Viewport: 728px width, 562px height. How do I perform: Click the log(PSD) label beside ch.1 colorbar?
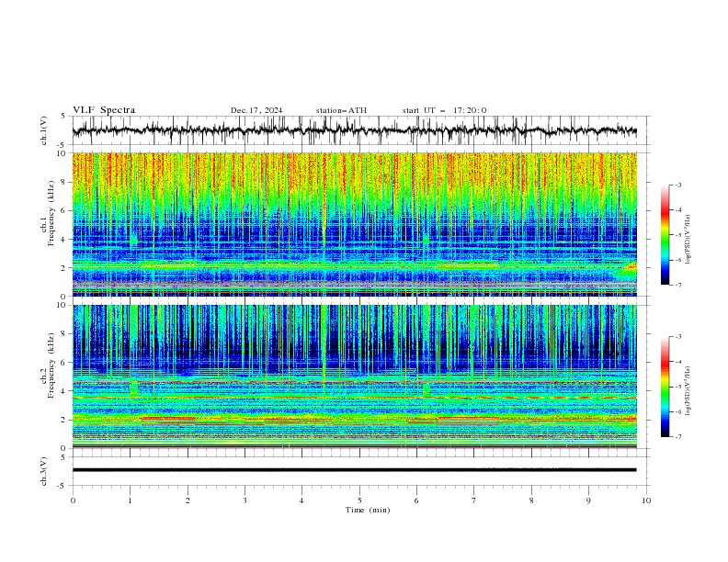688,240
